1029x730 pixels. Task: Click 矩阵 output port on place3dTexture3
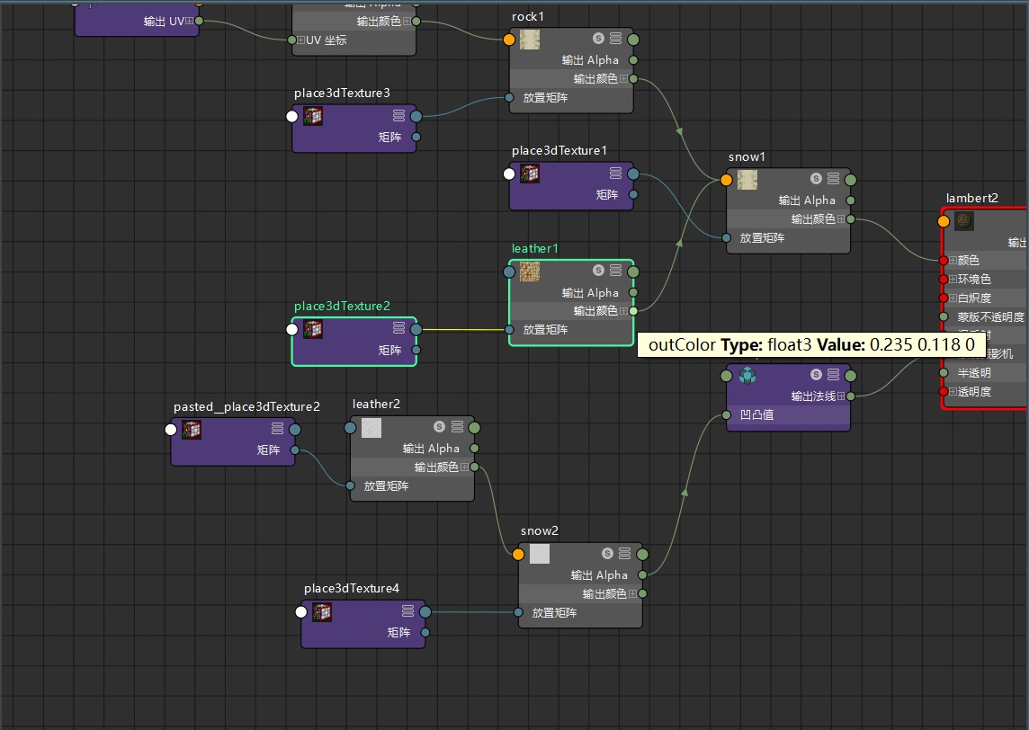pyautogui.click(x=416, y=137)
